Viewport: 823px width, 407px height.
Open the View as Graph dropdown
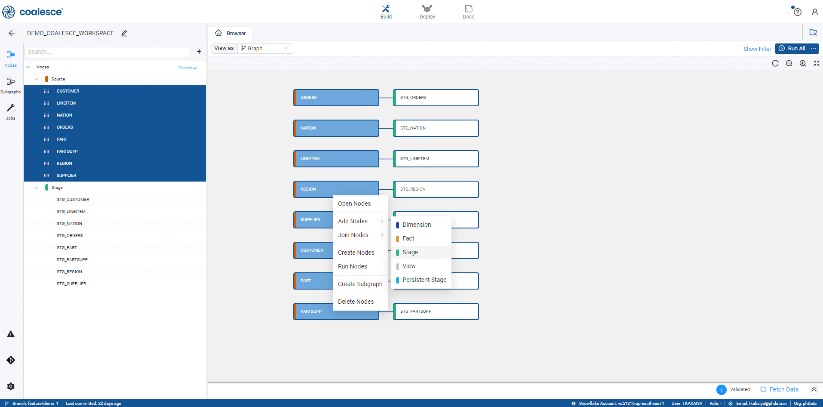click(265, 49)
